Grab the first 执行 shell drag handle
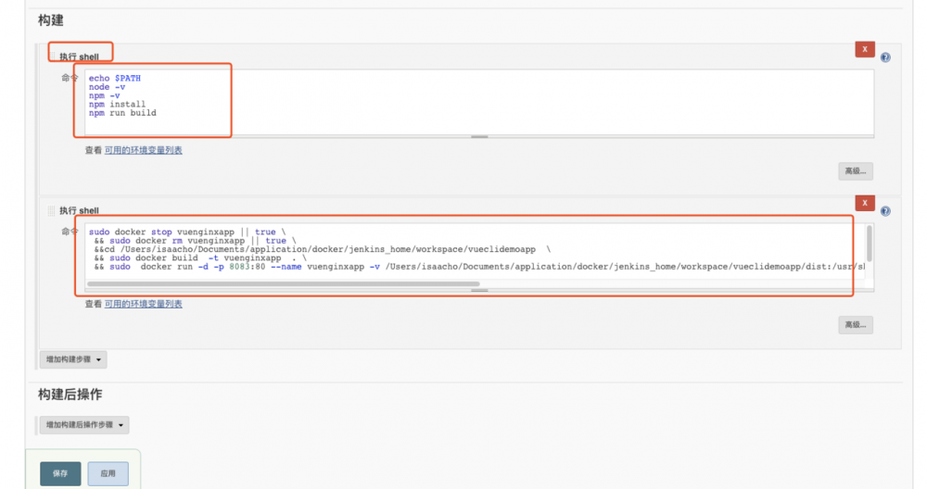 click(51, 56)
